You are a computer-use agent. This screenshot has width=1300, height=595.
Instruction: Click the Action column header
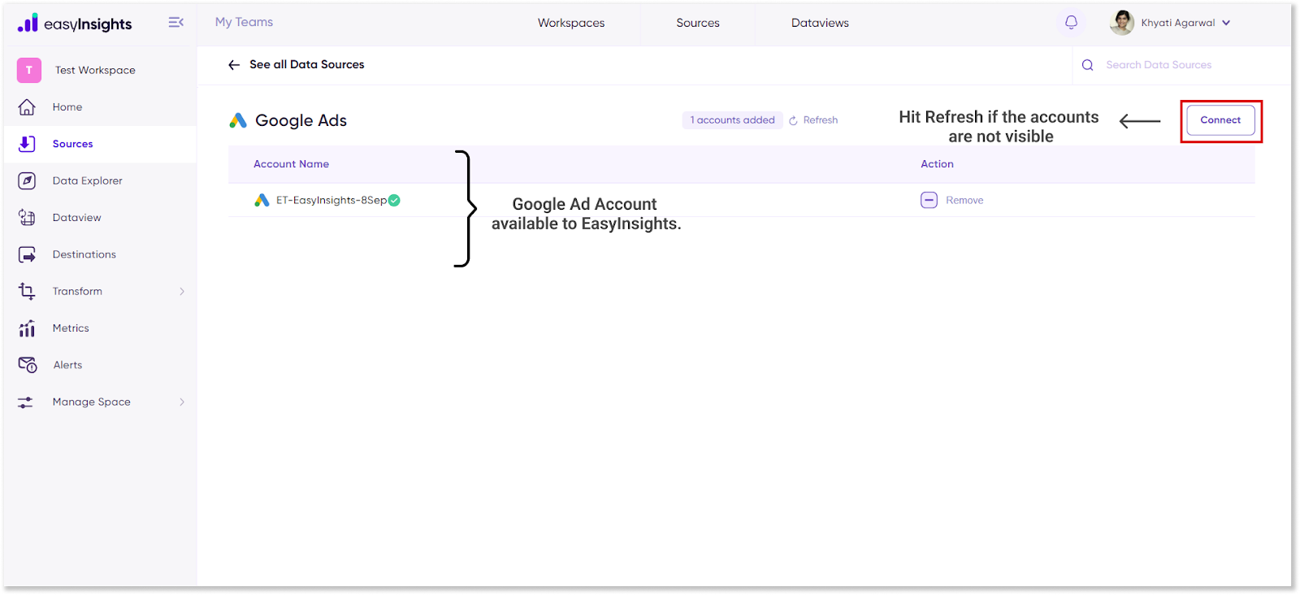tap(937, 164)
